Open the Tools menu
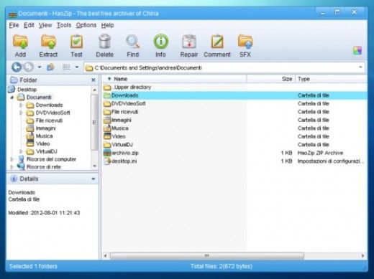 pos(64,25)
